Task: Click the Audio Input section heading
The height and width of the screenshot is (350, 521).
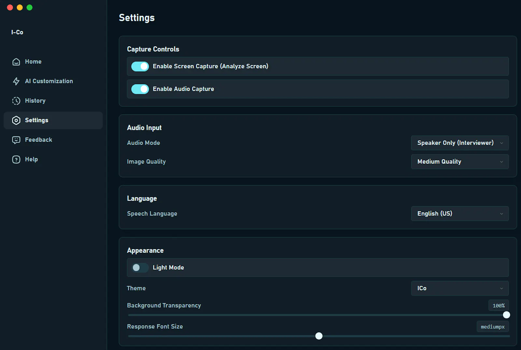Action: 144,128
